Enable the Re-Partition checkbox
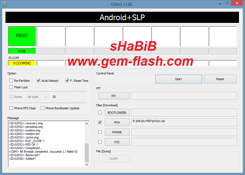The height and width of the screenshot is (175, 245). [x=11, y=81]
